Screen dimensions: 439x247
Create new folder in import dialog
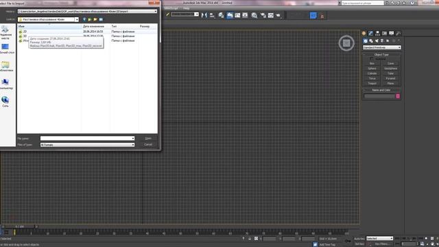tap(95, 19)
